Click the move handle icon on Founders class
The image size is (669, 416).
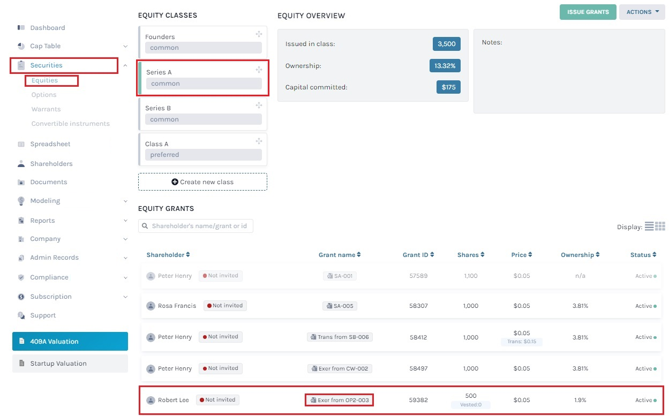point(259,34)
